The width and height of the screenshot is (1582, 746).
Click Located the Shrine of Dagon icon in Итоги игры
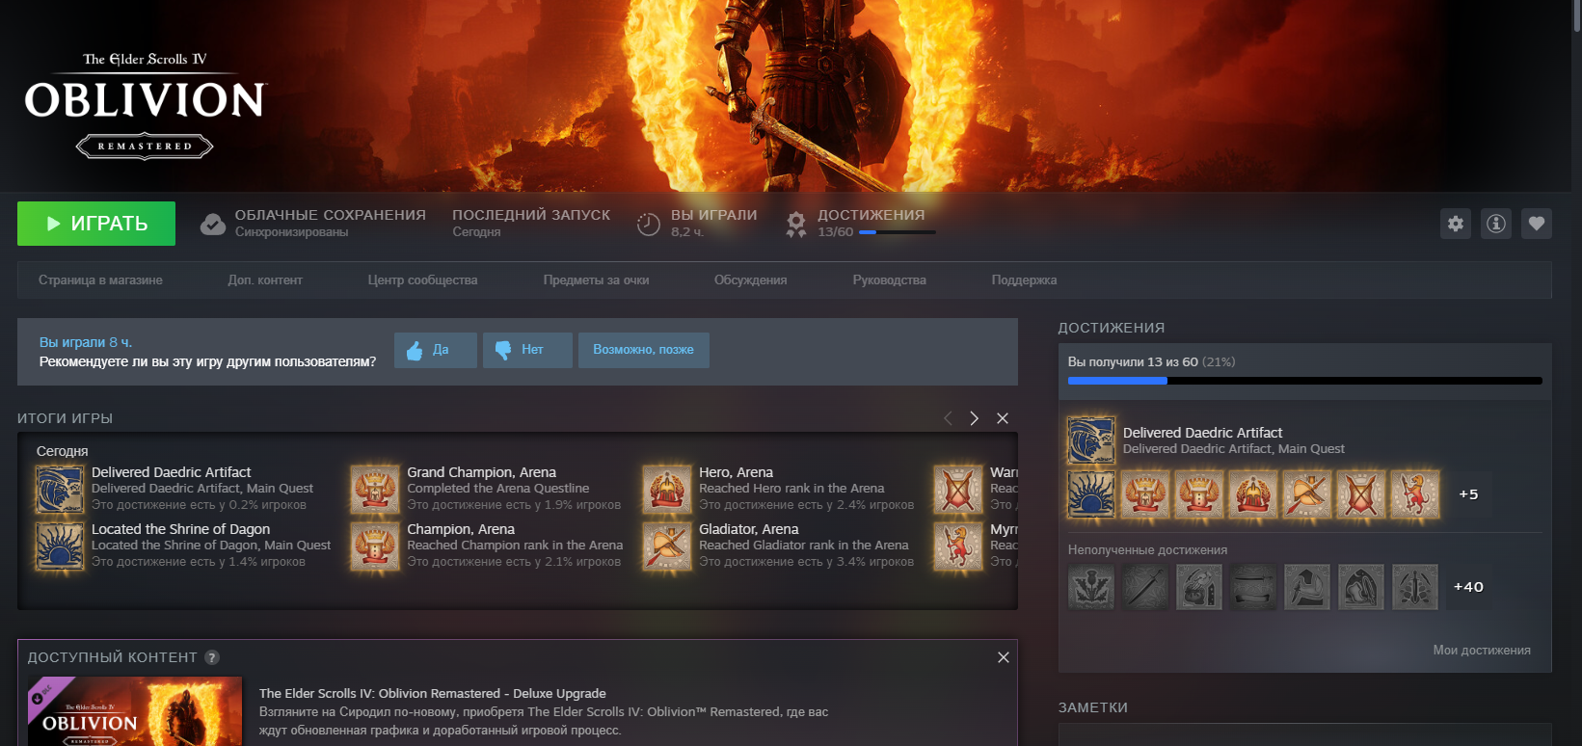pyautogui.click(x=60, y=546)
